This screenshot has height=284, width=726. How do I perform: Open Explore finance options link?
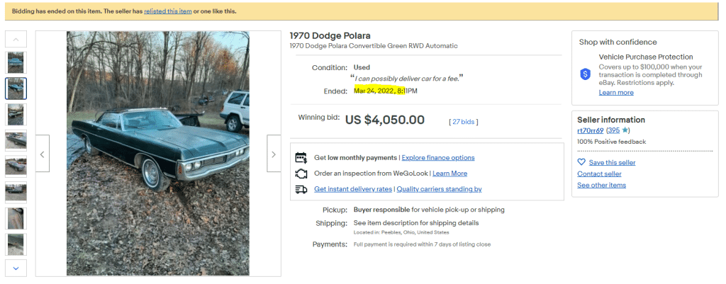438,157
